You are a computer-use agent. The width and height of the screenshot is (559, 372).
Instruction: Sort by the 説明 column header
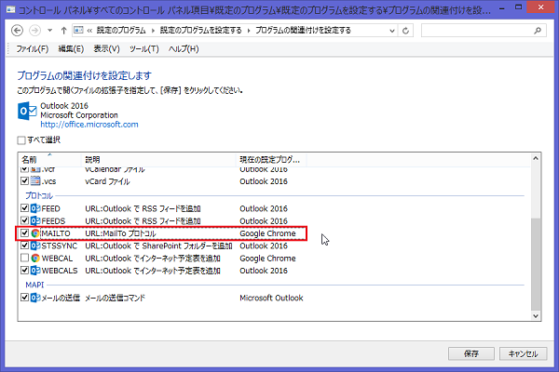pos(158,159)
